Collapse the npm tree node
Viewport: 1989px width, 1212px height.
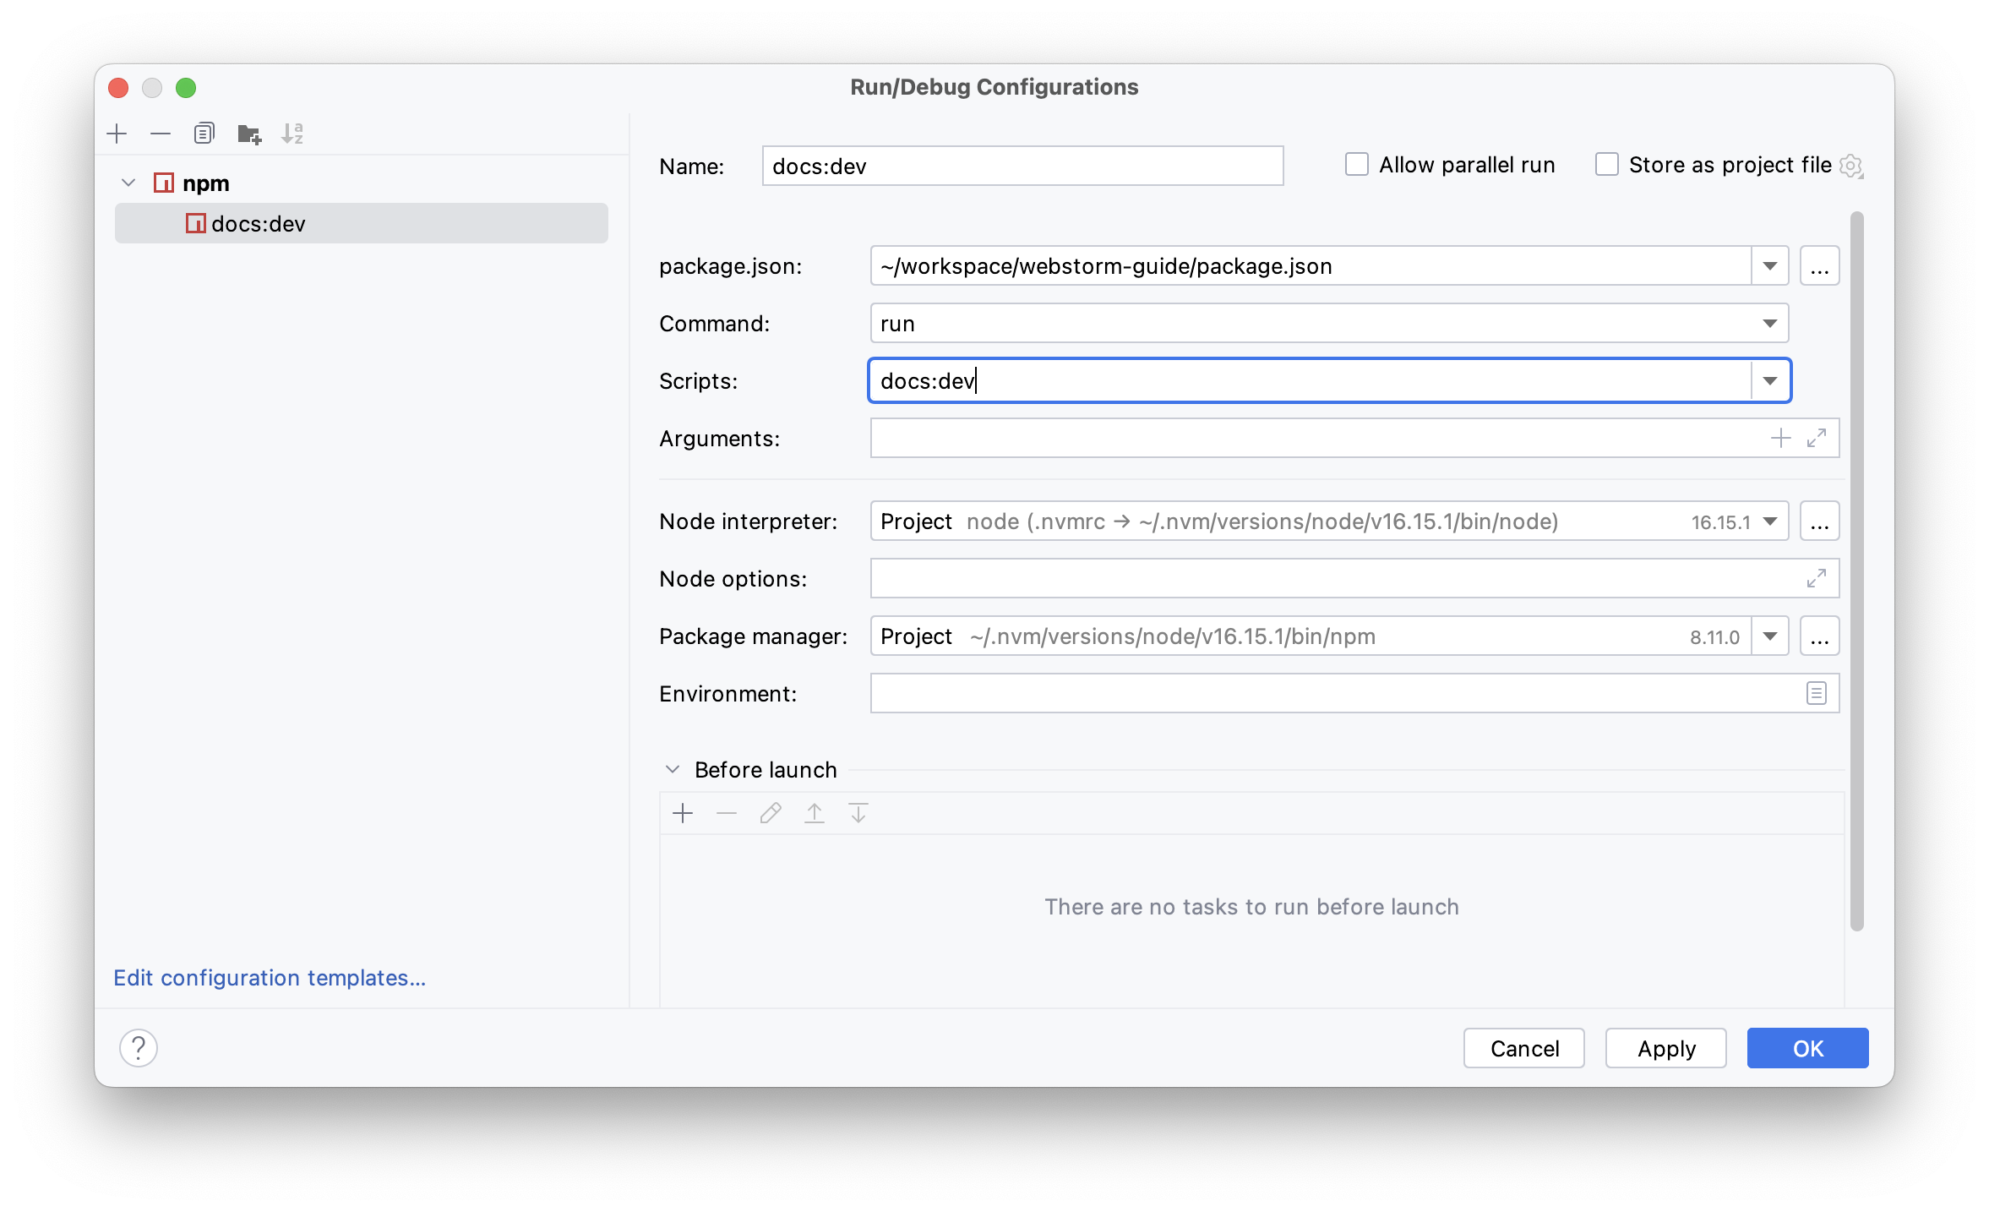[128, 183]
